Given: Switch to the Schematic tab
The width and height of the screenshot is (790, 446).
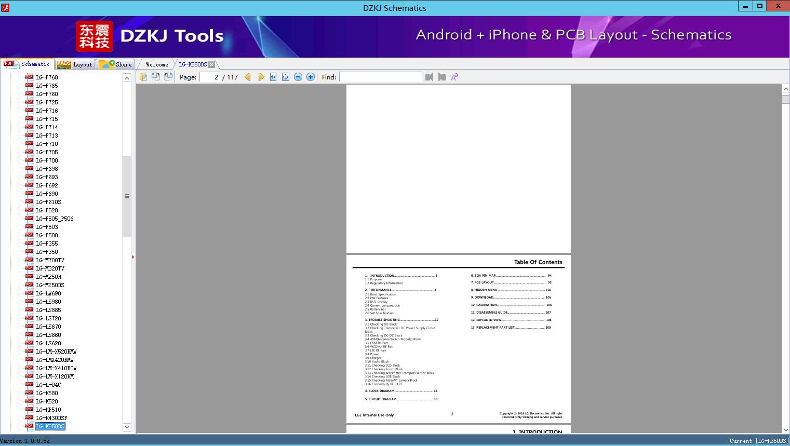Looking at the screenshot, I should coord(27,64).
